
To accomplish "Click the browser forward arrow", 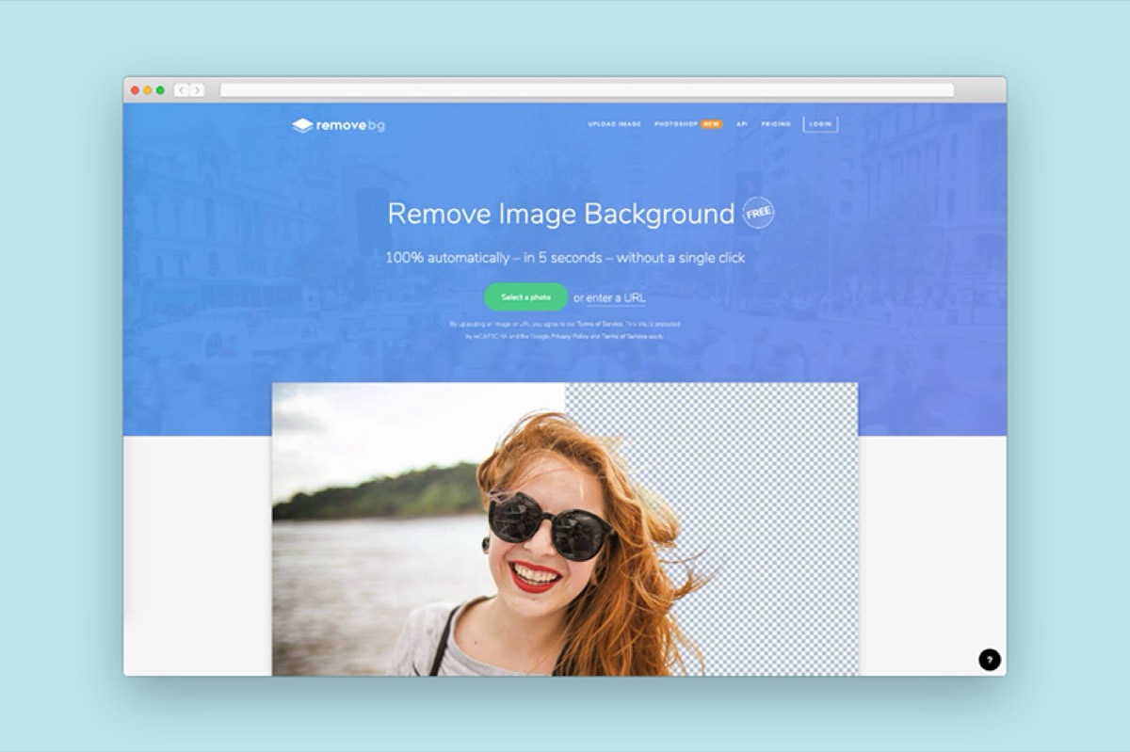I will (197, 90).
